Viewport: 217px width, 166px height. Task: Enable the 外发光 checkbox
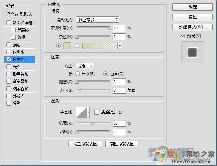(x=9, y=96)
